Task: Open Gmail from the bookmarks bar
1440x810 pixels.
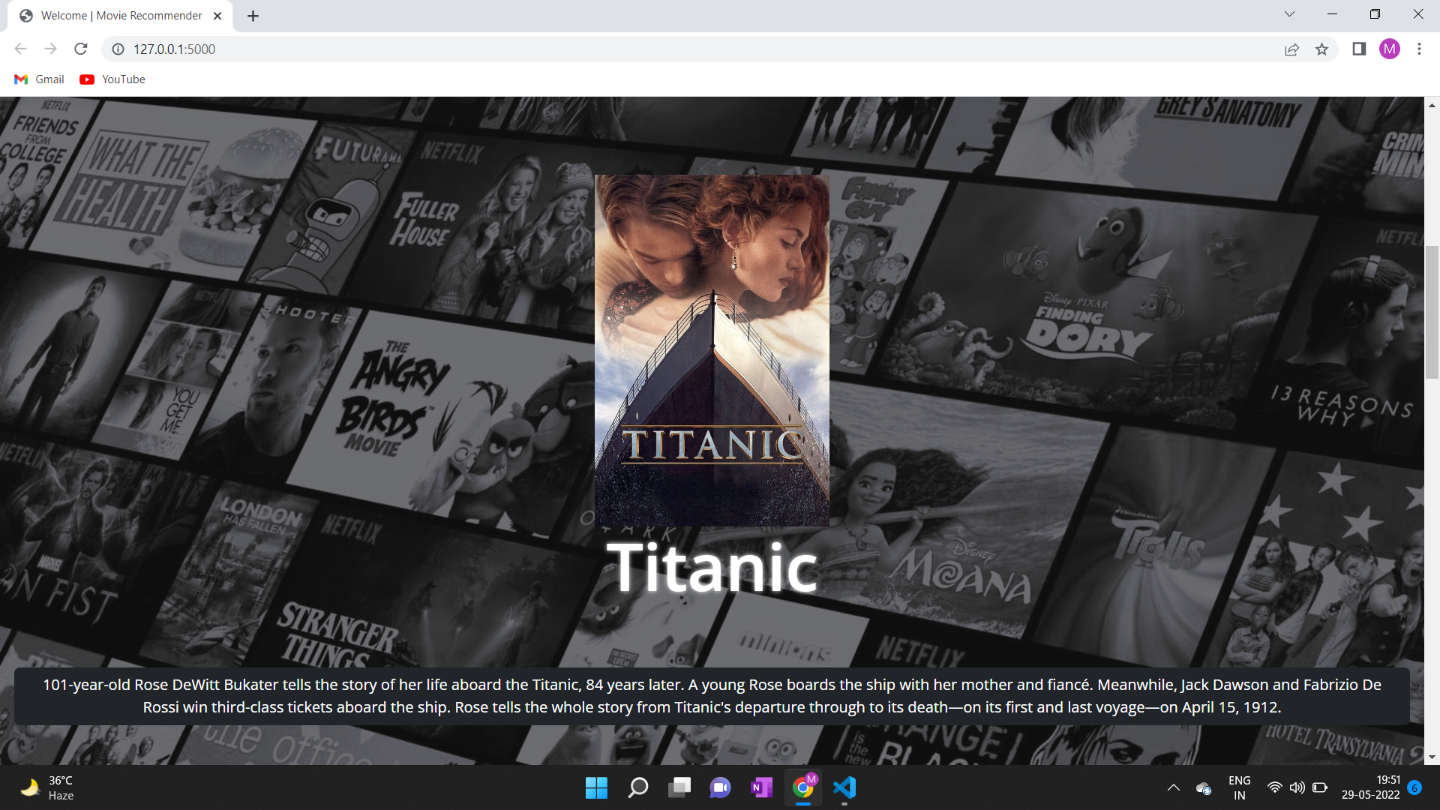Action: [38, 79]
